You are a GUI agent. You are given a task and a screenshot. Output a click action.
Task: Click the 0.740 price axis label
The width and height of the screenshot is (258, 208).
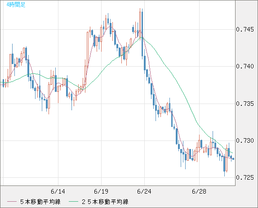[245, 66]
